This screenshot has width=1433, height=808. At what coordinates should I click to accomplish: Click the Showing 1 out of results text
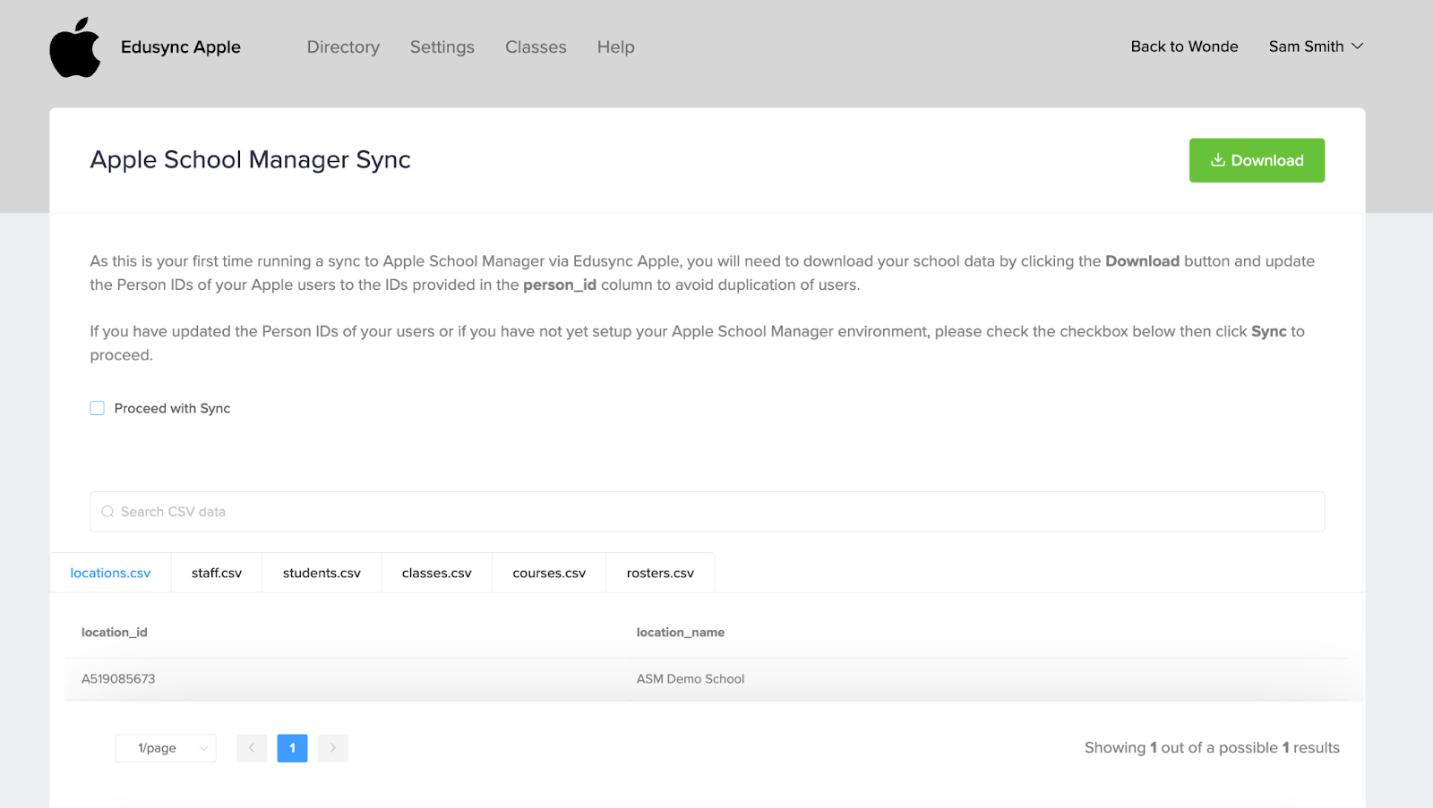[1212, 747]
